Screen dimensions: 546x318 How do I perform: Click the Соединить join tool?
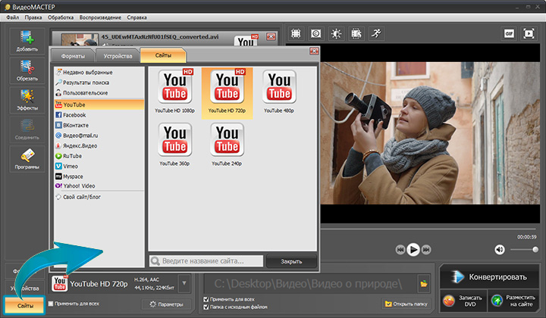coord(27,129)
